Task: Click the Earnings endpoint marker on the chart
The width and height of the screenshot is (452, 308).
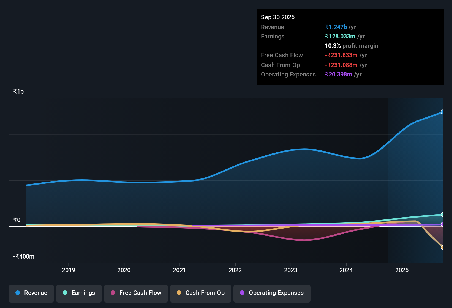Action: [x=443, y=215]
